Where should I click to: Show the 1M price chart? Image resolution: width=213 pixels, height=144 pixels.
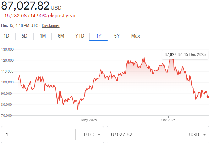click(43, 36)
